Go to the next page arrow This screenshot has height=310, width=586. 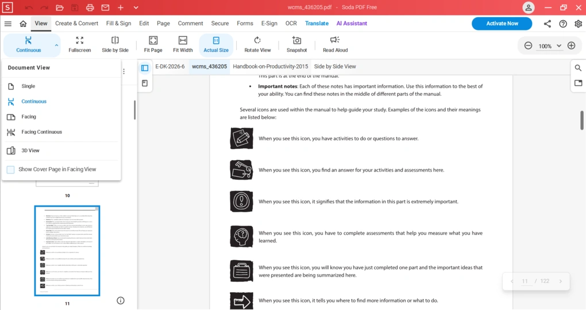pos(560,281)
